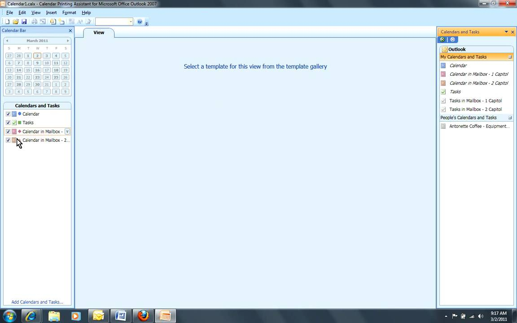
Task: Toggle checkbox for 'Calendar in Mailbox - 2...'
Action: (8, 140)
